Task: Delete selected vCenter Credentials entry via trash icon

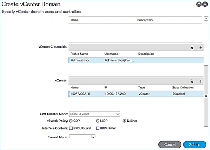Action: pos(192,47)
